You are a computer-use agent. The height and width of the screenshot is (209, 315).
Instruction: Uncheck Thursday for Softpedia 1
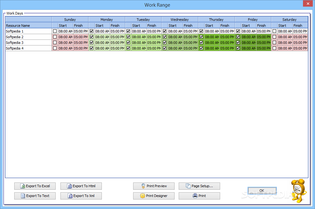point(201,31)
